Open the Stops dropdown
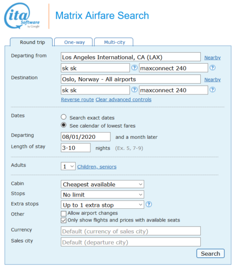The height and width of the screenshot is (269, 239). [102, 195]
